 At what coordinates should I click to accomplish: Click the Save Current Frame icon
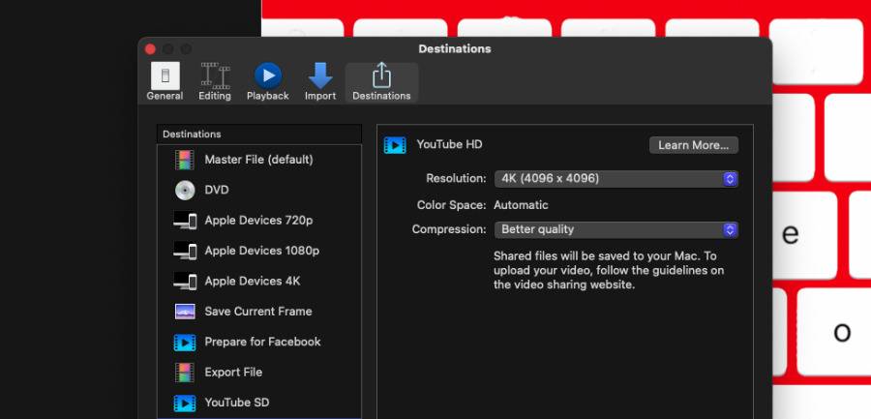185,312
